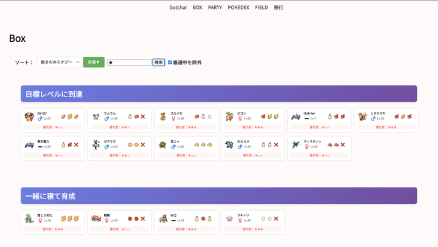Click the 検索 search button
This screenshot has height=247, width=438.
coord(159,63)
